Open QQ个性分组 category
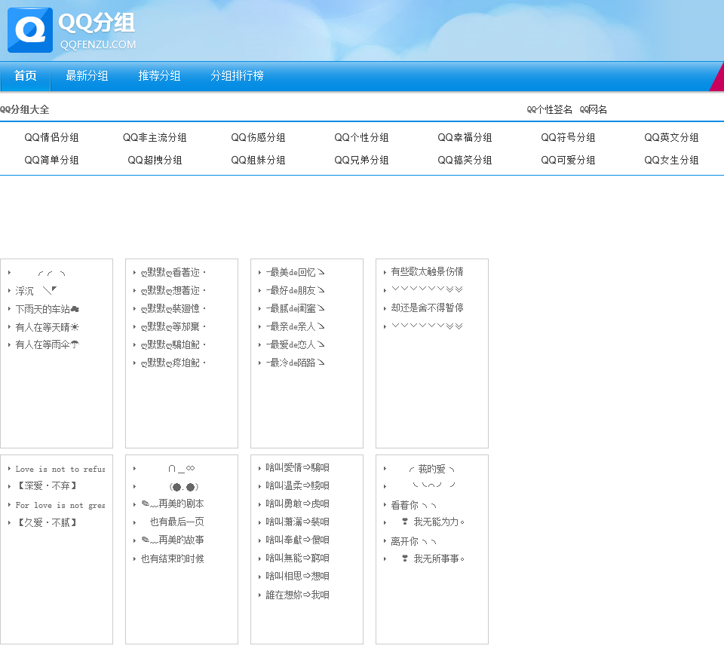724x658 pixels. [x=361, y=137]
